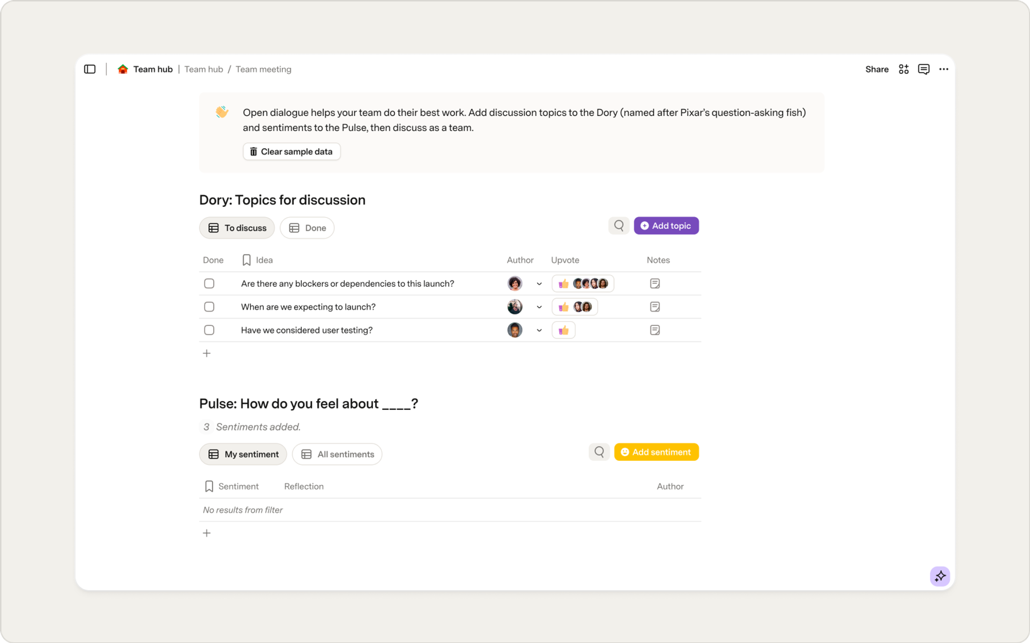
Task: Add a new row below Dory table
Action: tap(207, 353)
